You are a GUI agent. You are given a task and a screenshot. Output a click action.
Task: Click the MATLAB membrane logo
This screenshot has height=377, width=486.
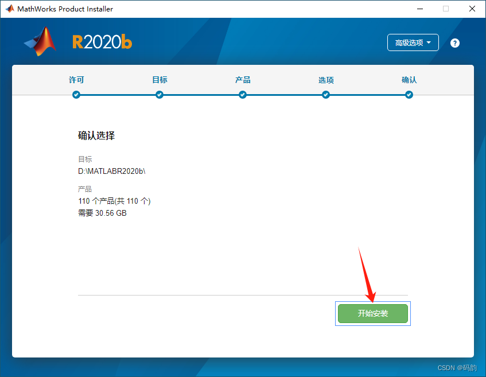[x=39, y=42]
